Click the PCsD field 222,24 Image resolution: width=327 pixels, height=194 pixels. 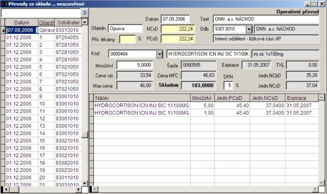(178, 39)
